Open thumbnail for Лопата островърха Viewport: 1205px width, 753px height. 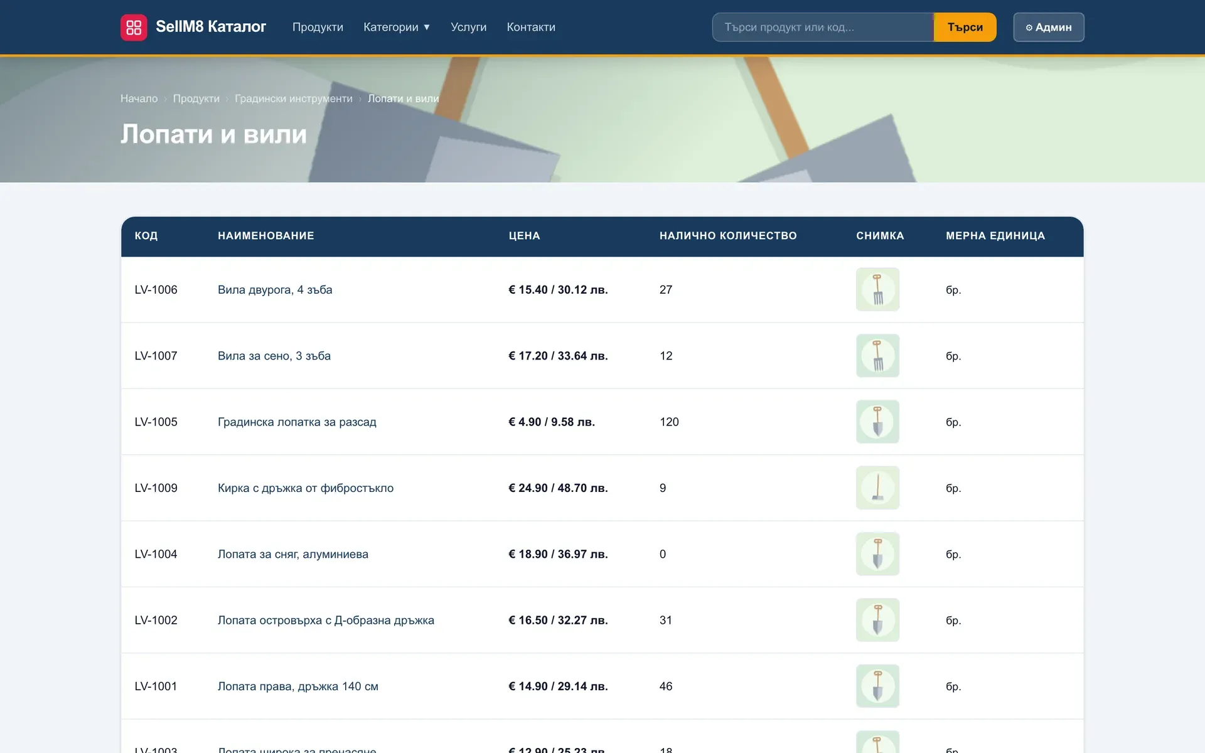click(877, 620)
